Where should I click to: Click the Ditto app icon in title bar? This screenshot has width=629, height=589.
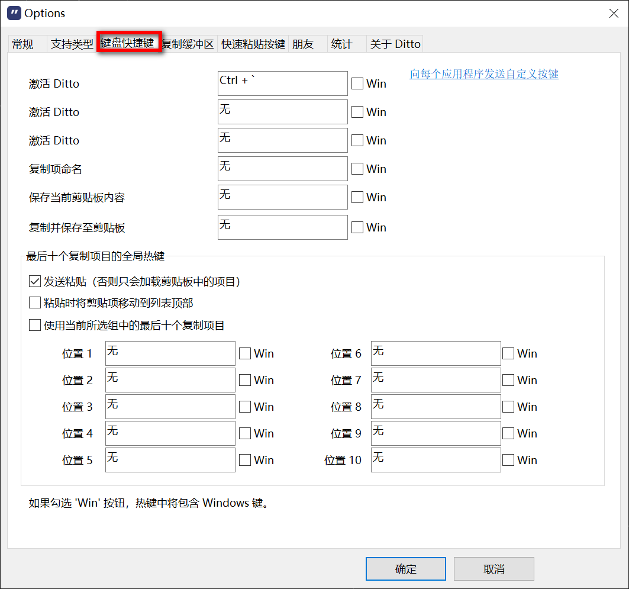click(14, 13)
